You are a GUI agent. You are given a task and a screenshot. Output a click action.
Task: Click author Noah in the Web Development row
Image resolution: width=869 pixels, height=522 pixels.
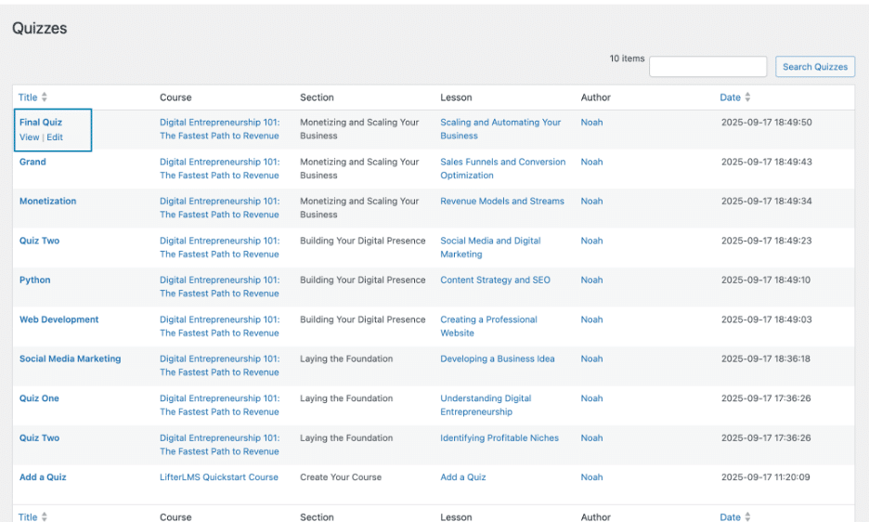(x=591, y=320)
